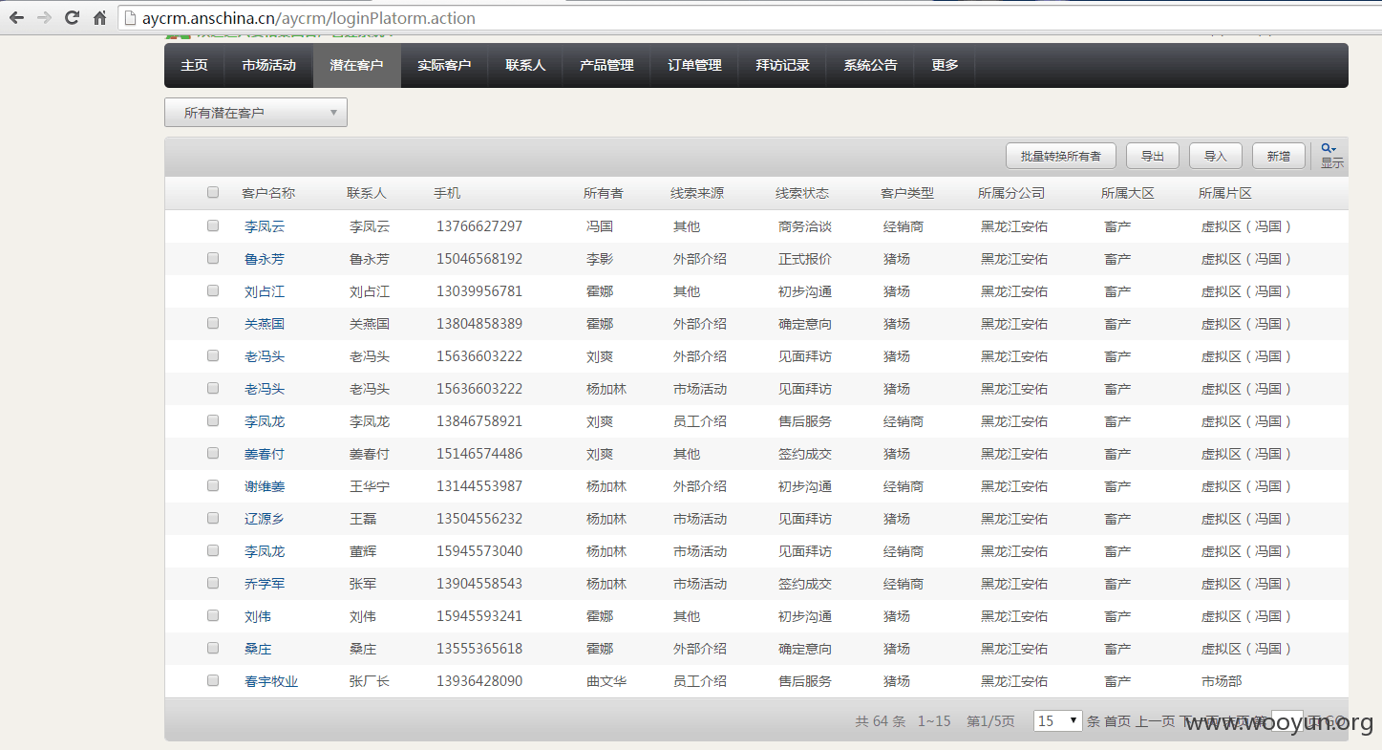
Task: Click contact name 王华宁
Action: (x=370, y=486)
